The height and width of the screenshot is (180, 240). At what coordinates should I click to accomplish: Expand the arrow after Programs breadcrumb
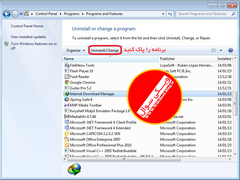[83, 14]
